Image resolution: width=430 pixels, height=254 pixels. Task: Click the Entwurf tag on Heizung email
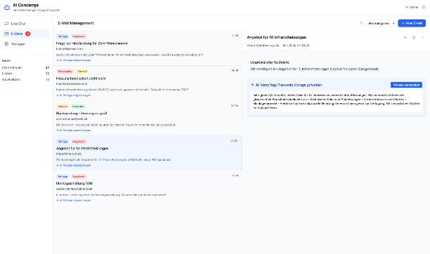click(82, 72)
